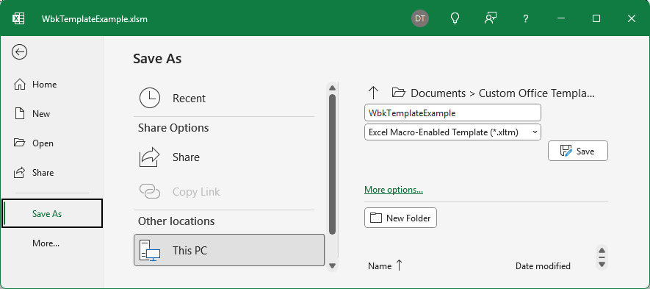Open the More... sidebar entry
This screenshot has width=650, height=289.
click(x=51, y=243)
